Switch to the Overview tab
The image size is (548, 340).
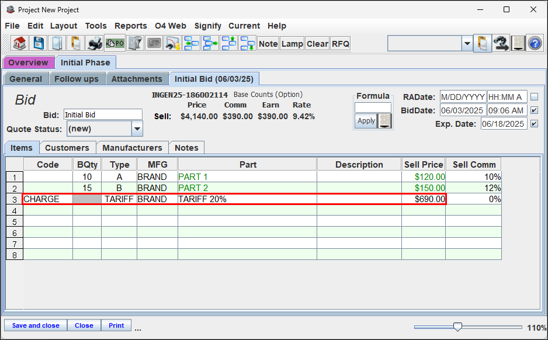pos(28,63)
